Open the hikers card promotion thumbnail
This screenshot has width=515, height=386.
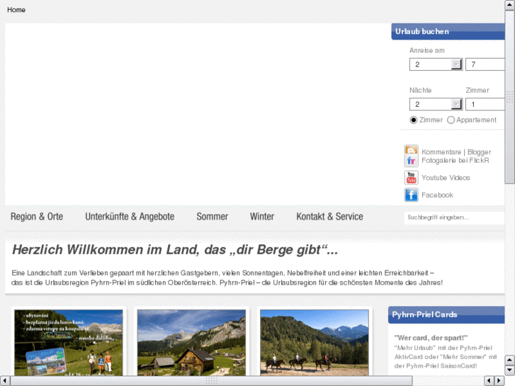pos(69,343)
